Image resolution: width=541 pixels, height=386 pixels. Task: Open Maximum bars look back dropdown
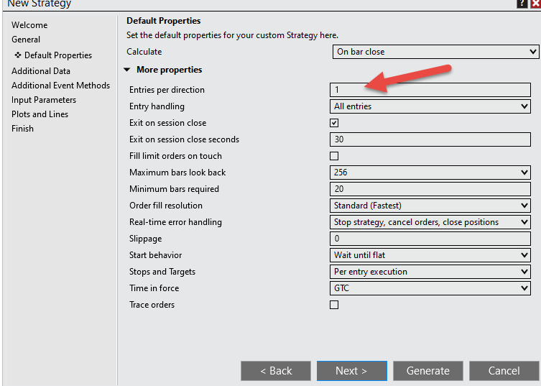pyautogui.click(x=430, y=173)
